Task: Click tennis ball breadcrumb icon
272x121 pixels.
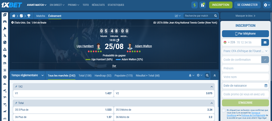Action: click(21, 16)
